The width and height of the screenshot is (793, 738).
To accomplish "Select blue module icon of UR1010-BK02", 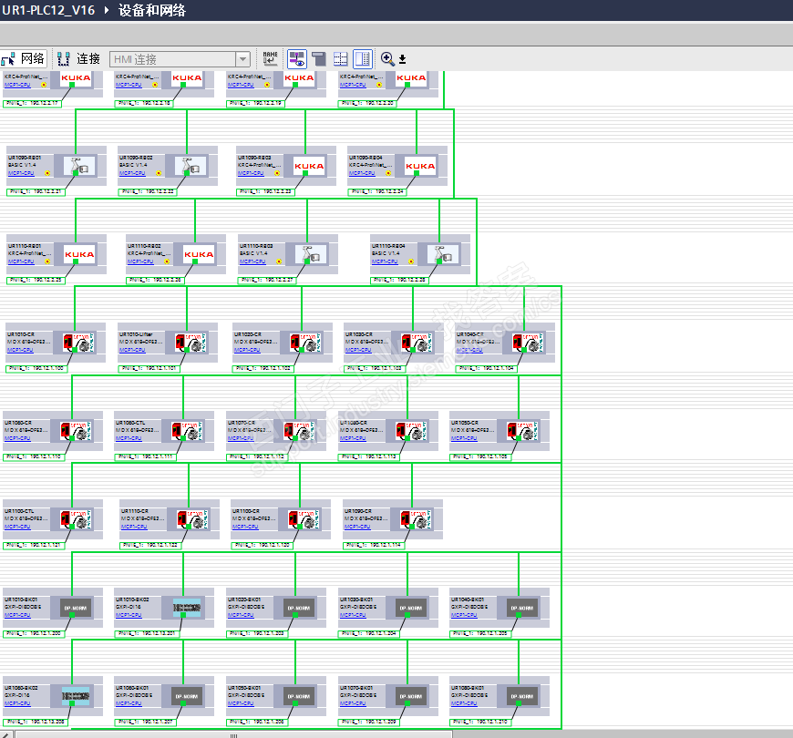I will tap(187, 608).
